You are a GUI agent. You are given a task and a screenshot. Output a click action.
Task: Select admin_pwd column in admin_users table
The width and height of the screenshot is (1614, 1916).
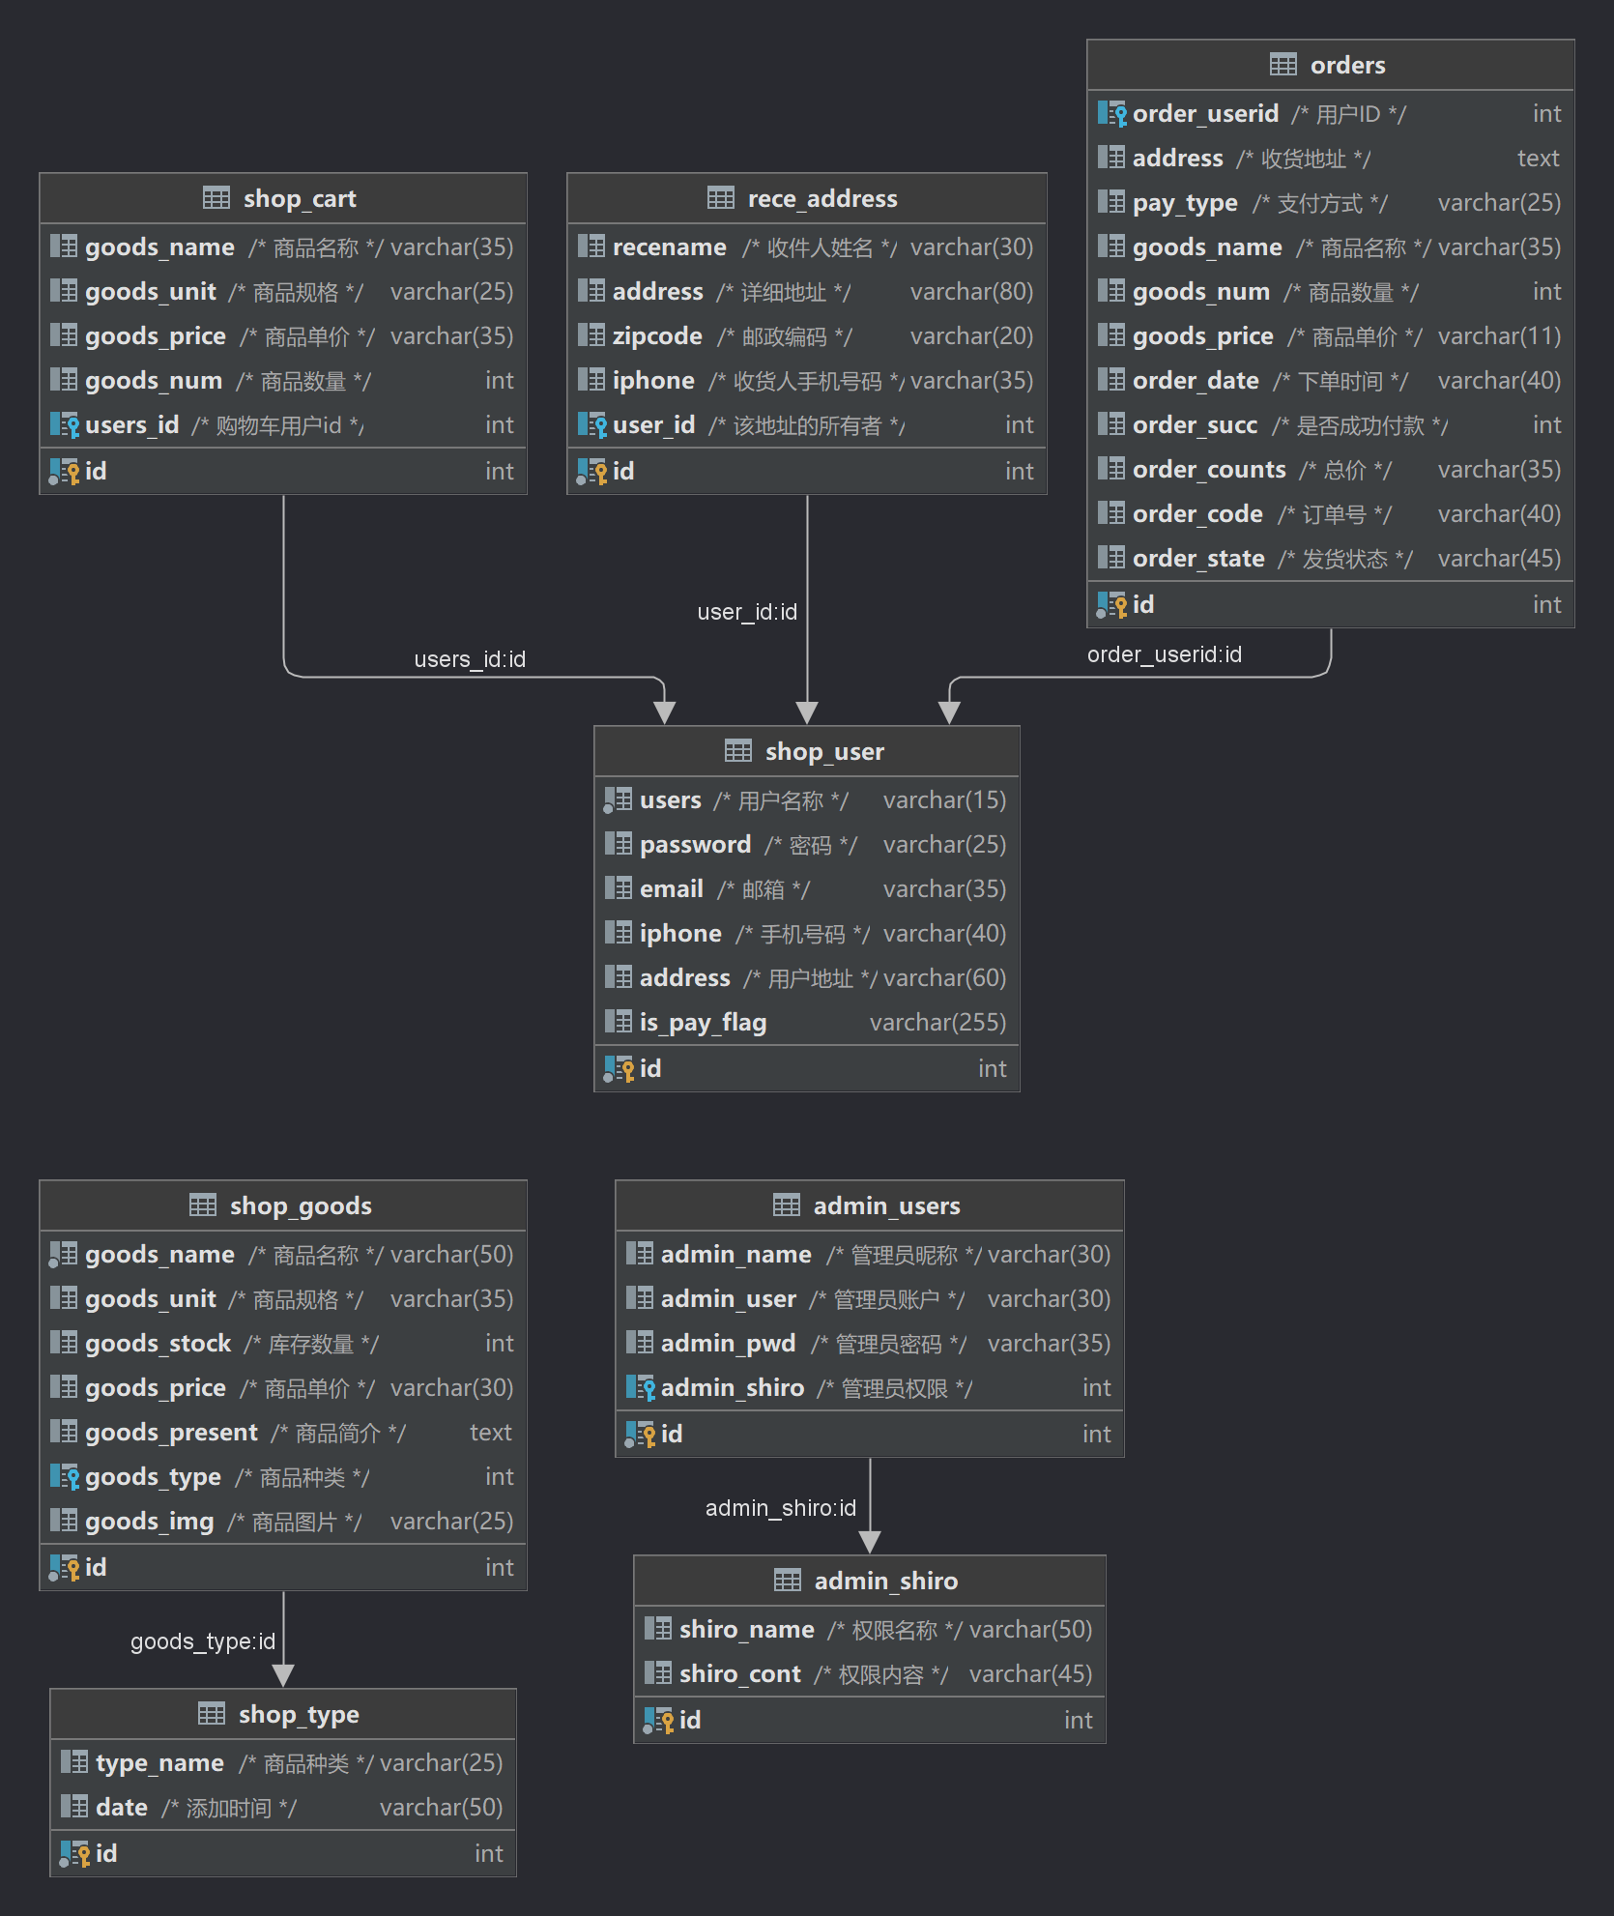click(x=870, y=1344)
